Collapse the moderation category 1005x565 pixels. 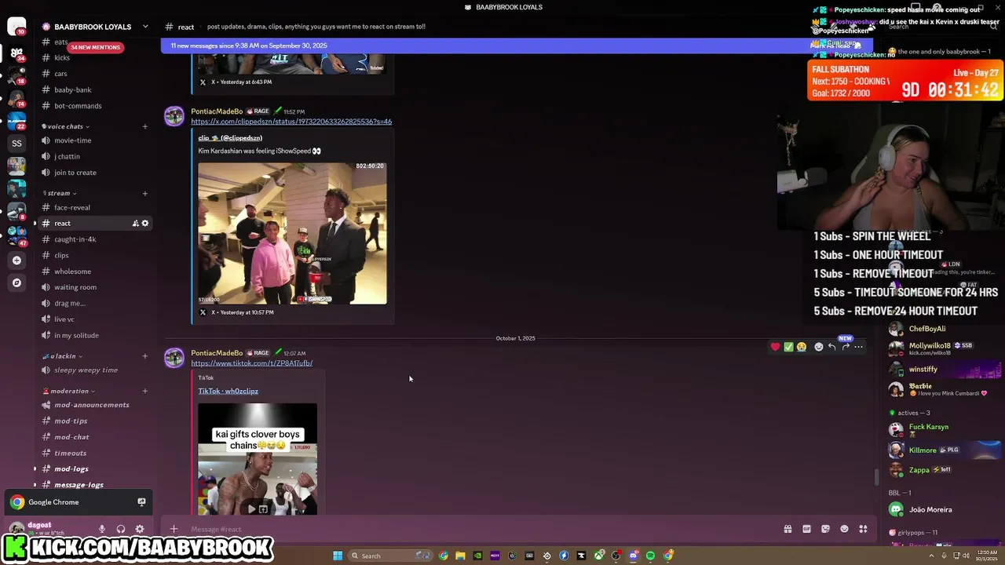tap(68, 391)
